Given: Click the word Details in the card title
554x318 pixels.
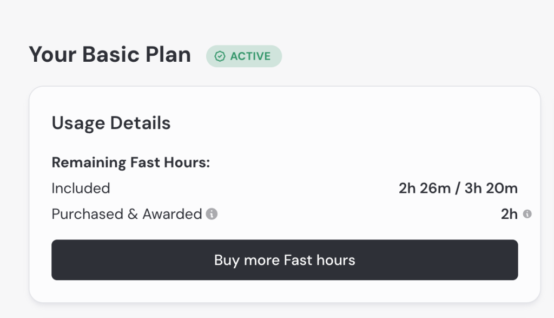Looking at the screenshot, I should 141,124.
